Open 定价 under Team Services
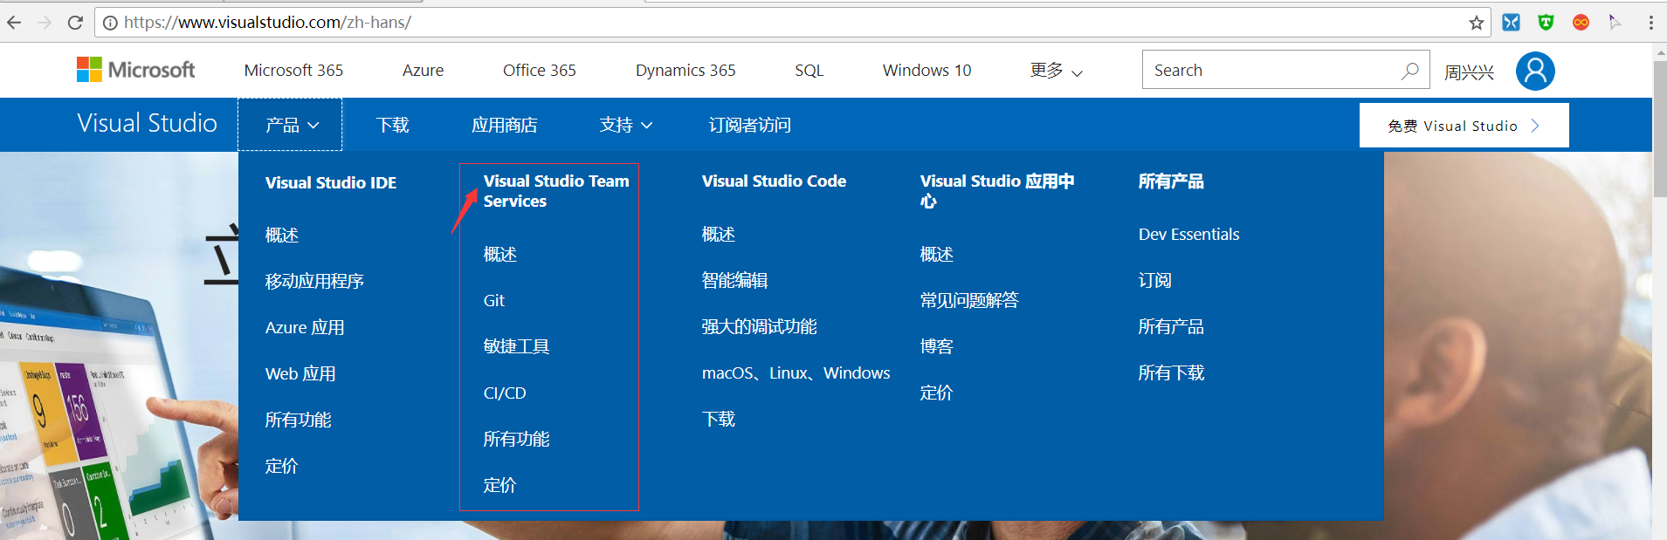 (x=499, y=485)
